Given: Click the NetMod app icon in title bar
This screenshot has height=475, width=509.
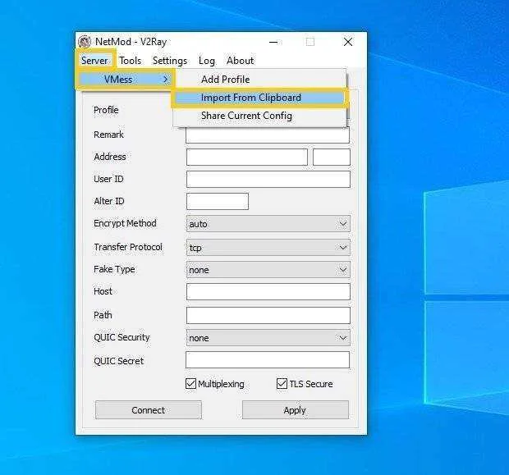Looking at the screenshot, I should click(x=85, y=42).
